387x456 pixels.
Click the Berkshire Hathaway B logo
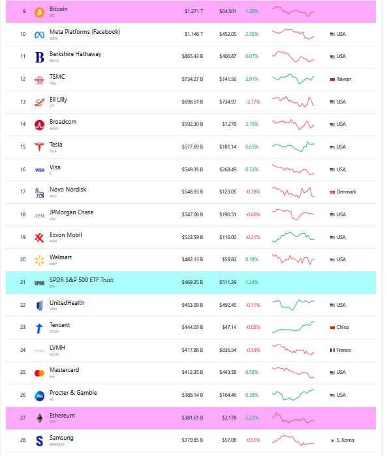(x=39, y=57)
